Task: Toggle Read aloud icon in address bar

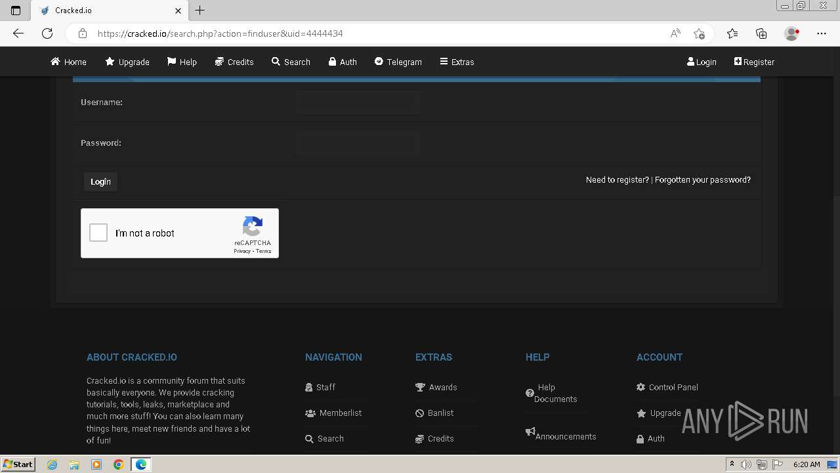Action: 675,34
